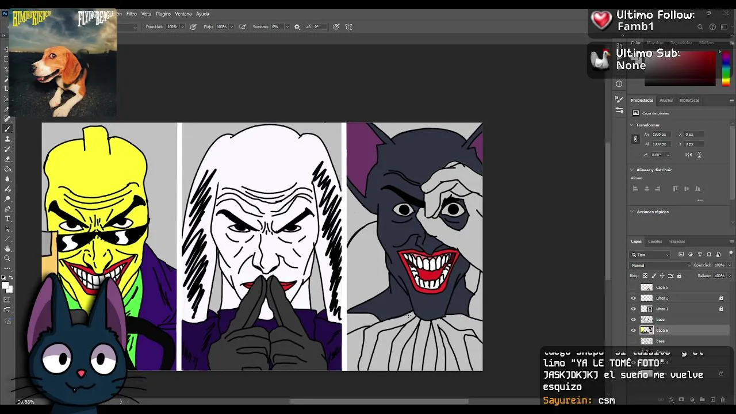Switch to the Bibliotecas tab
Image resolution: width=736 pixels, height=414 pixels.
(689, 100)
